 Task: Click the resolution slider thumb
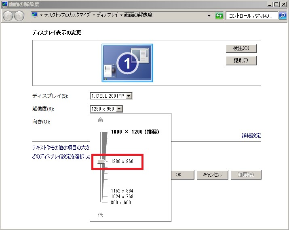click(x=101, y=161)
